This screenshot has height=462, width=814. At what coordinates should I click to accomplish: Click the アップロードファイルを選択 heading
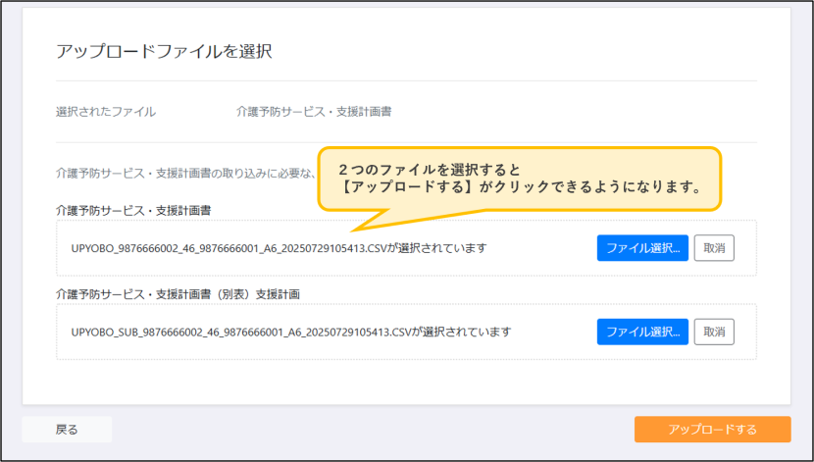click(x=164, y=51)
